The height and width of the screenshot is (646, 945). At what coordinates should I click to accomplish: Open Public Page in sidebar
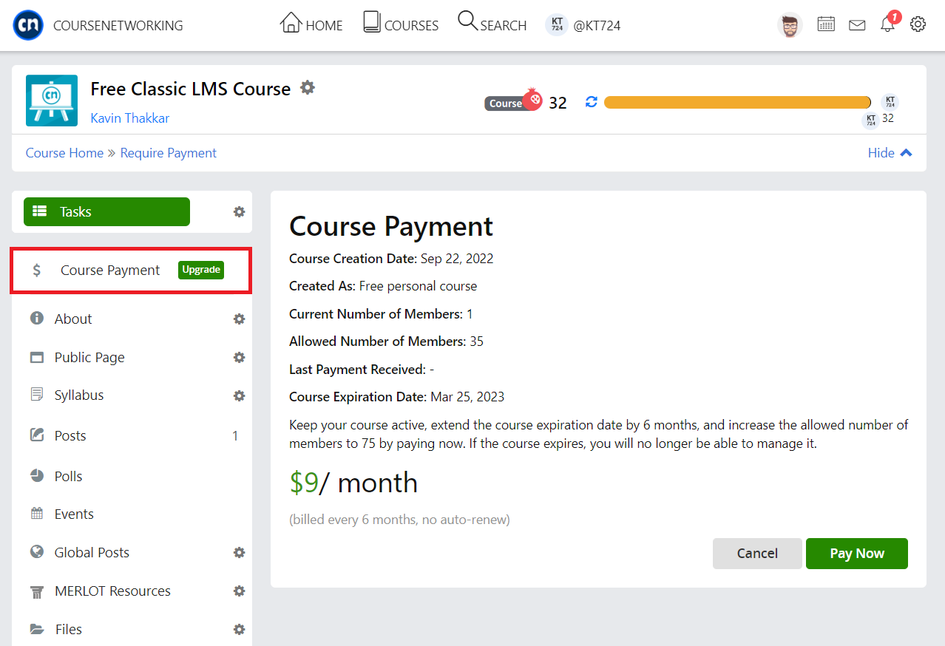point(89,357)
